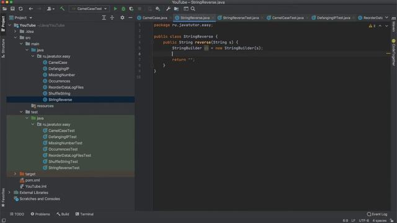
Task: Open the Build tool window
Action: pyautogui.click(x=63, y=214)
